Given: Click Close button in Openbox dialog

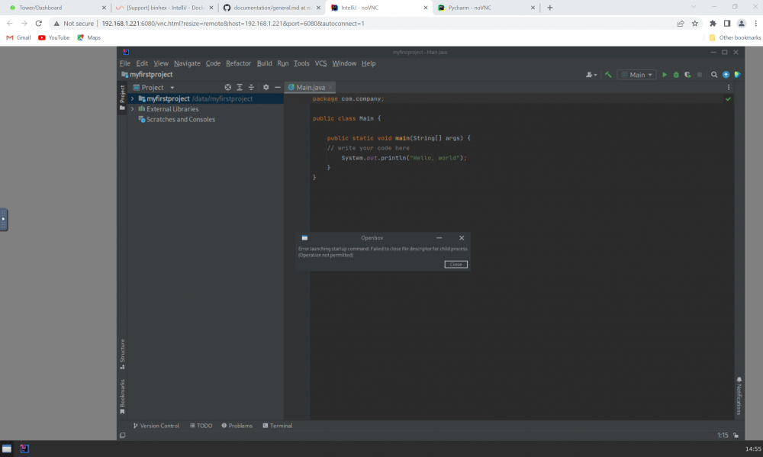Looking at the screenshot, I should click(x=456, y=264).
